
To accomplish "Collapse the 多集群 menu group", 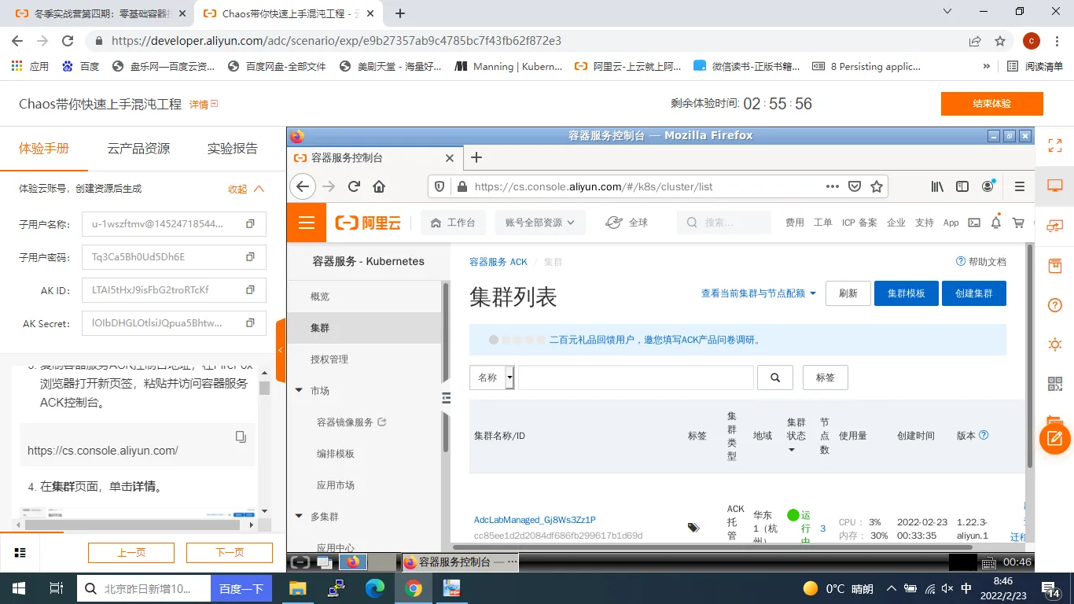I will point(299,517).
